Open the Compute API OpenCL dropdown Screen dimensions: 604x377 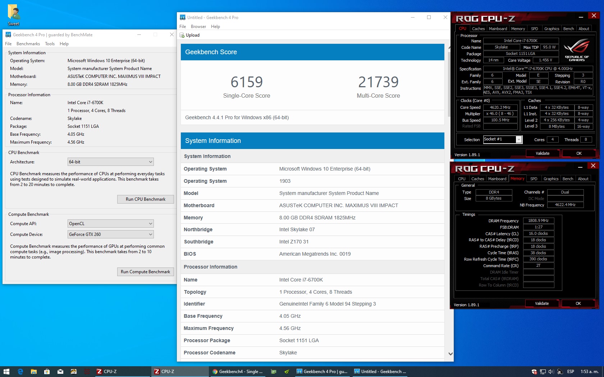coord(111,224)
